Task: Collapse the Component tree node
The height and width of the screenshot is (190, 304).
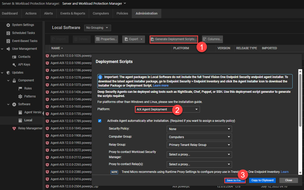Action: click(x=8, y=80)
